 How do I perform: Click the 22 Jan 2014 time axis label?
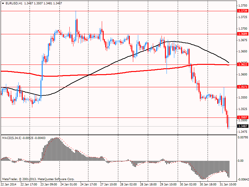8,185
